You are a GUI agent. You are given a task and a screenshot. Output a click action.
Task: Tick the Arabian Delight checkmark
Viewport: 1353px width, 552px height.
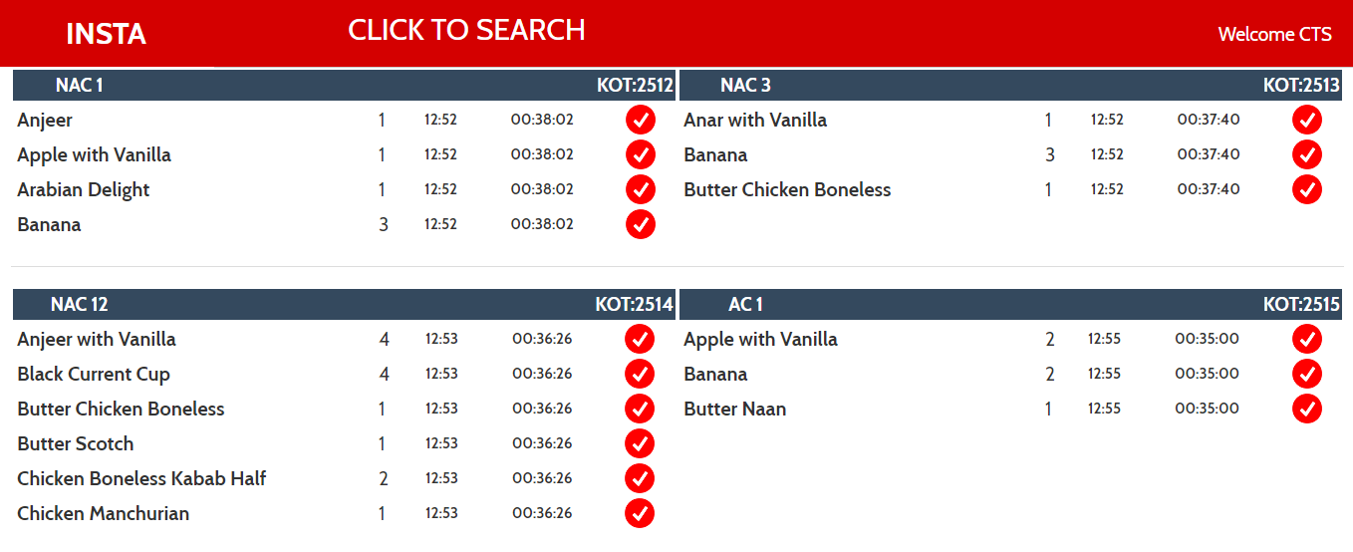[641, 189]
